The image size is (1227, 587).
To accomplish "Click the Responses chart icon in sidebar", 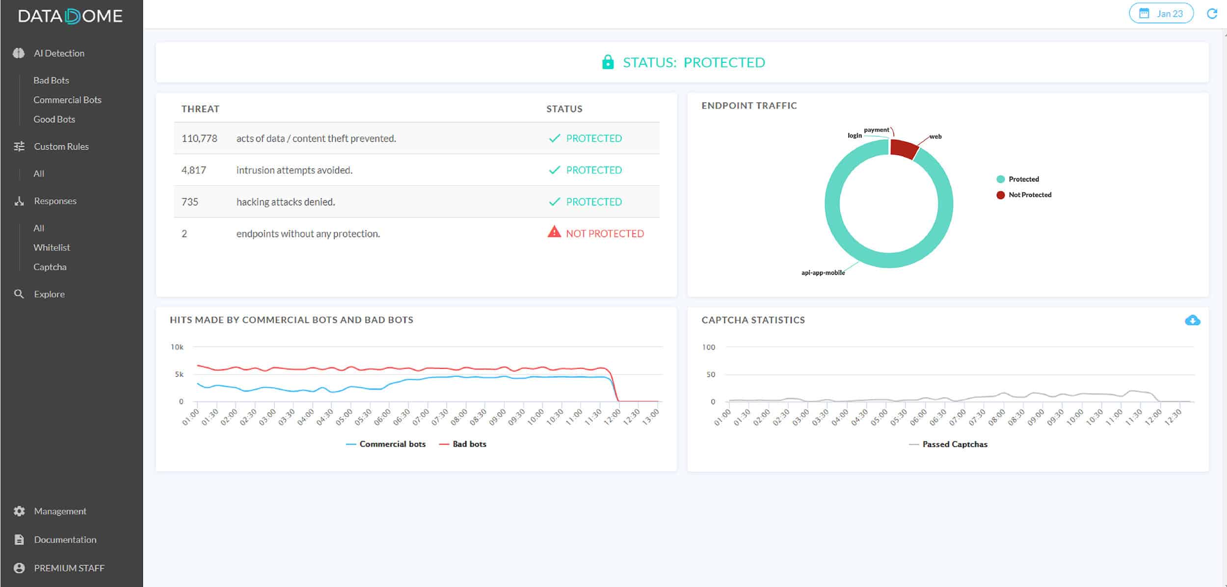I will (x=19, y=201).
